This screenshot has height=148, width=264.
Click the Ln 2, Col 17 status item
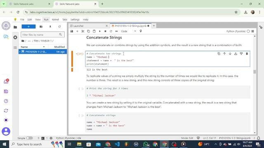(209, 138)
